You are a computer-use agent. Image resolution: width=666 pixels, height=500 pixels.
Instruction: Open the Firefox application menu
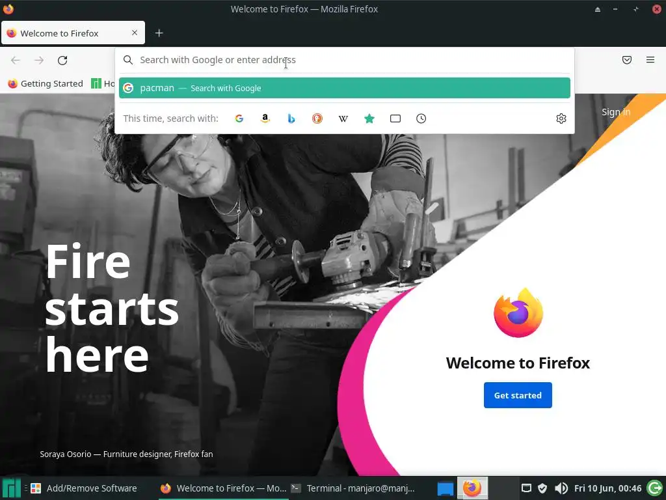click(650, 60)
